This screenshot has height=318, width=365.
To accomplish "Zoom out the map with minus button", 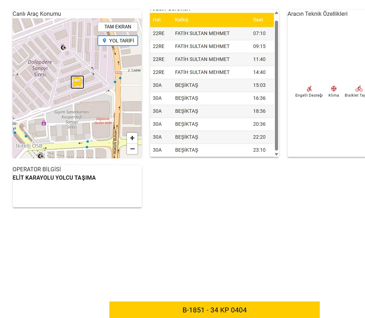I will [x=132, y=149].
